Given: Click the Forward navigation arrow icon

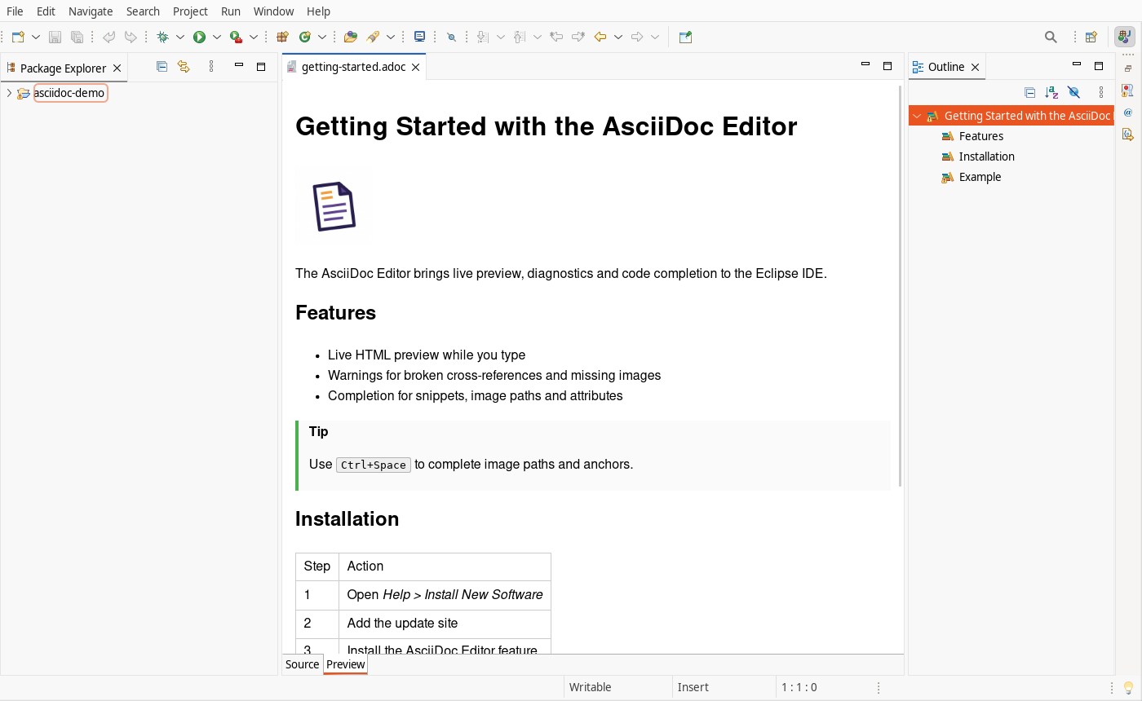Looking at the screenshot, I should click(637, 37).
